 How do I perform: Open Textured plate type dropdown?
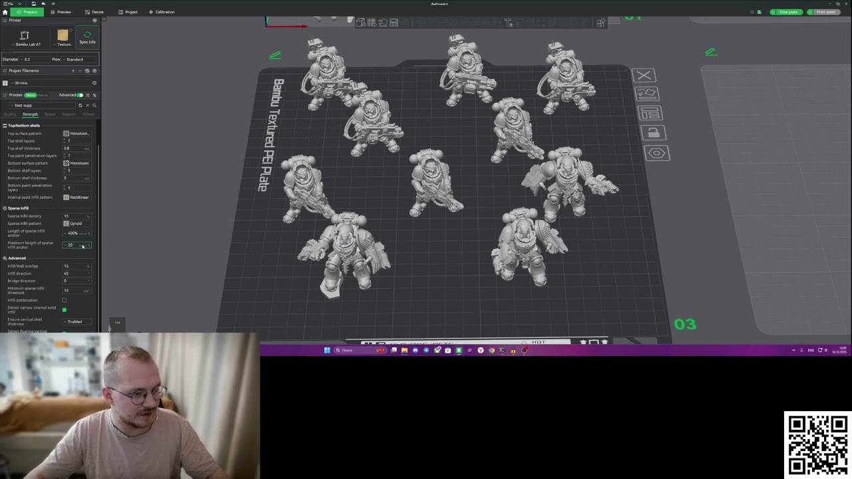(x=63, y=37)
